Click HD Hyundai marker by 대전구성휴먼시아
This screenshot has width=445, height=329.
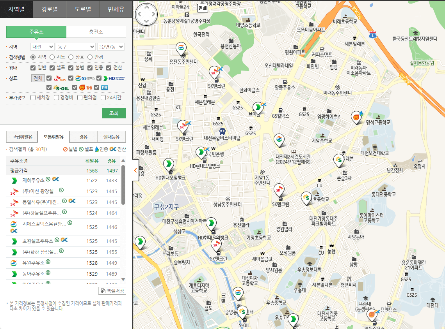pyautogui.click(x=211, y=224)
